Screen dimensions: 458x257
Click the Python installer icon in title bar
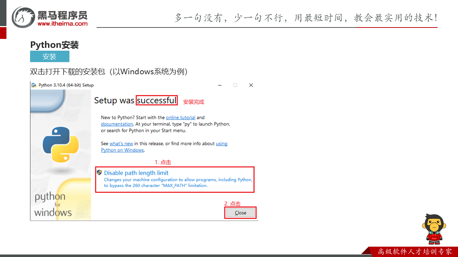[34, 85]
